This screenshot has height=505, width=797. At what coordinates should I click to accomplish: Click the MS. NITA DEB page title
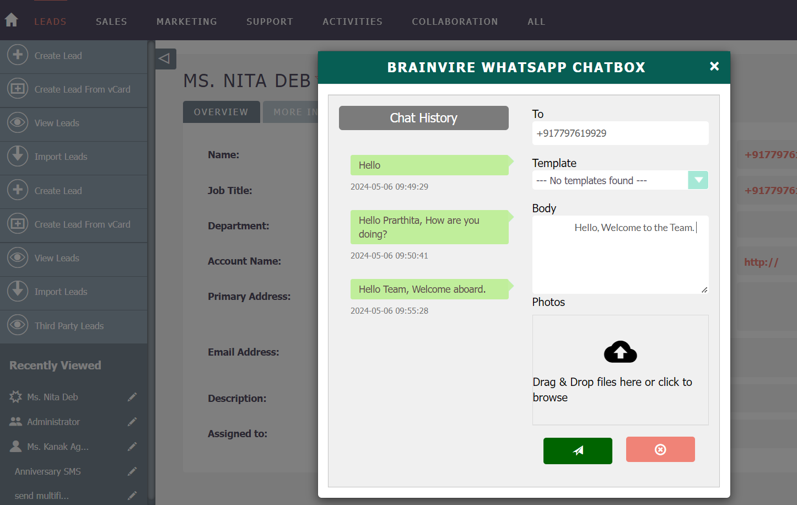tap(247, 81)
